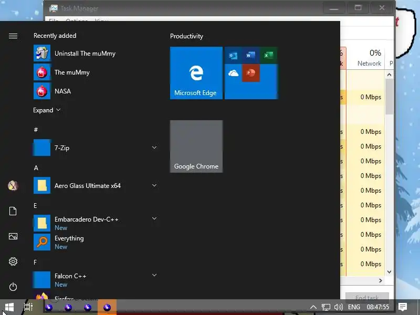Click the Power button in Start
420x315 pixels.
pyautogui.click(x=13, y=287)
